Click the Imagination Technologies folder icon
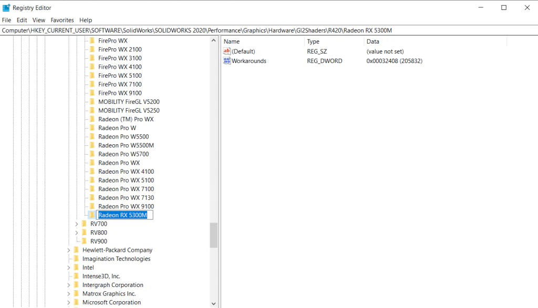This screenshot has width=538, height=308. [x=77, y=259]
